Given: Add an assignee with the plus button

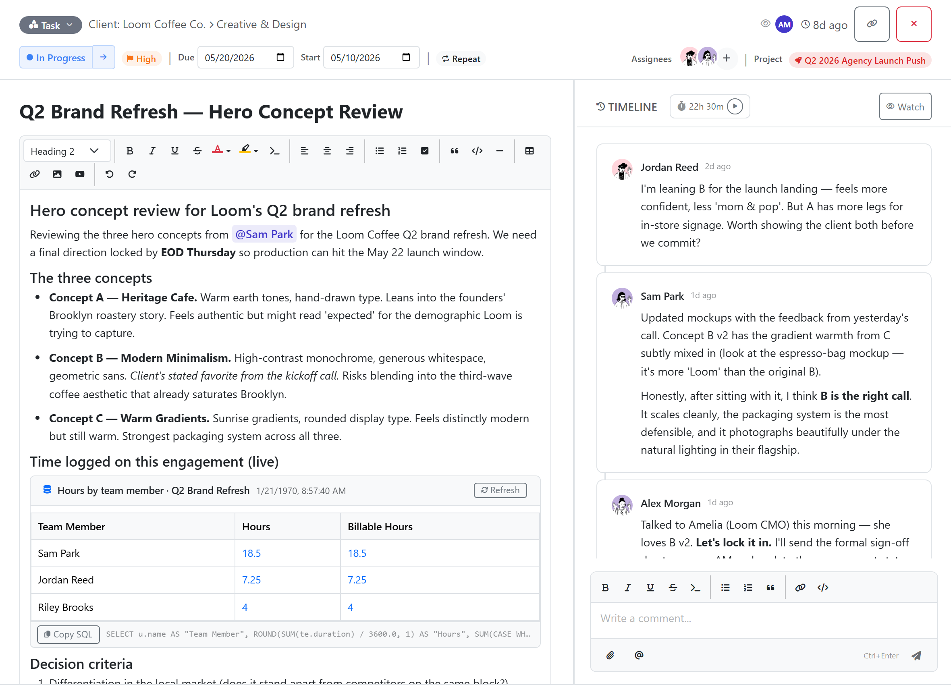Looking at the screenshot, I should (x=727, y=58).
